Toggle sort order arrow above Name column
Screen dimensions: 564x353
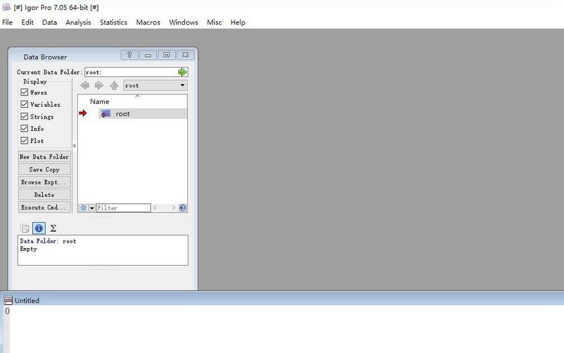click(137, 96)
